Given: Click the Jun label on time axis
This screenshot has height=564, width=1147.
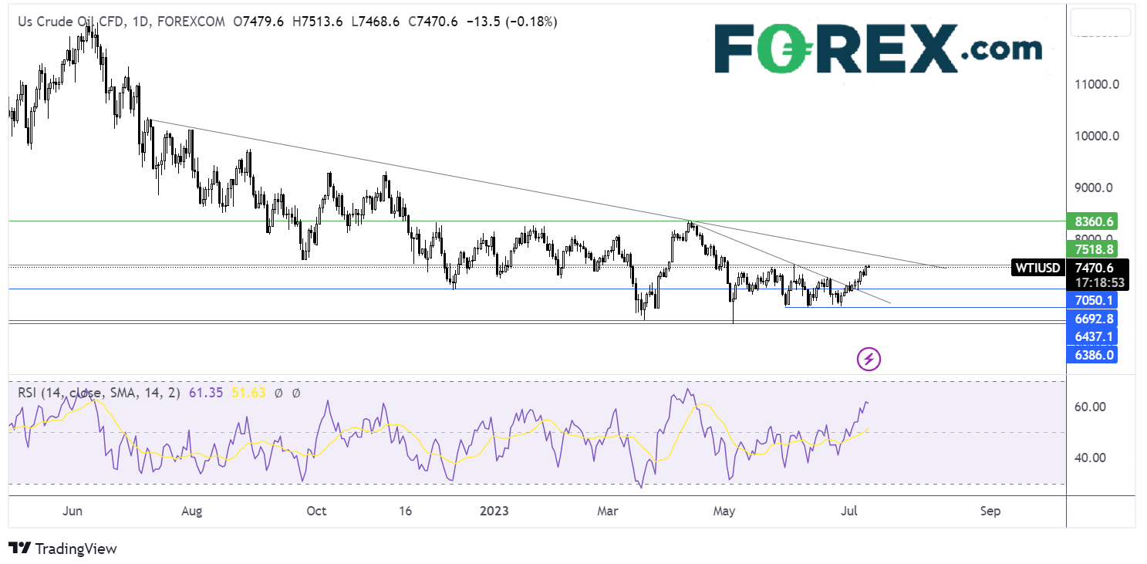Looking at the screenshot, I should click(72, 512).
